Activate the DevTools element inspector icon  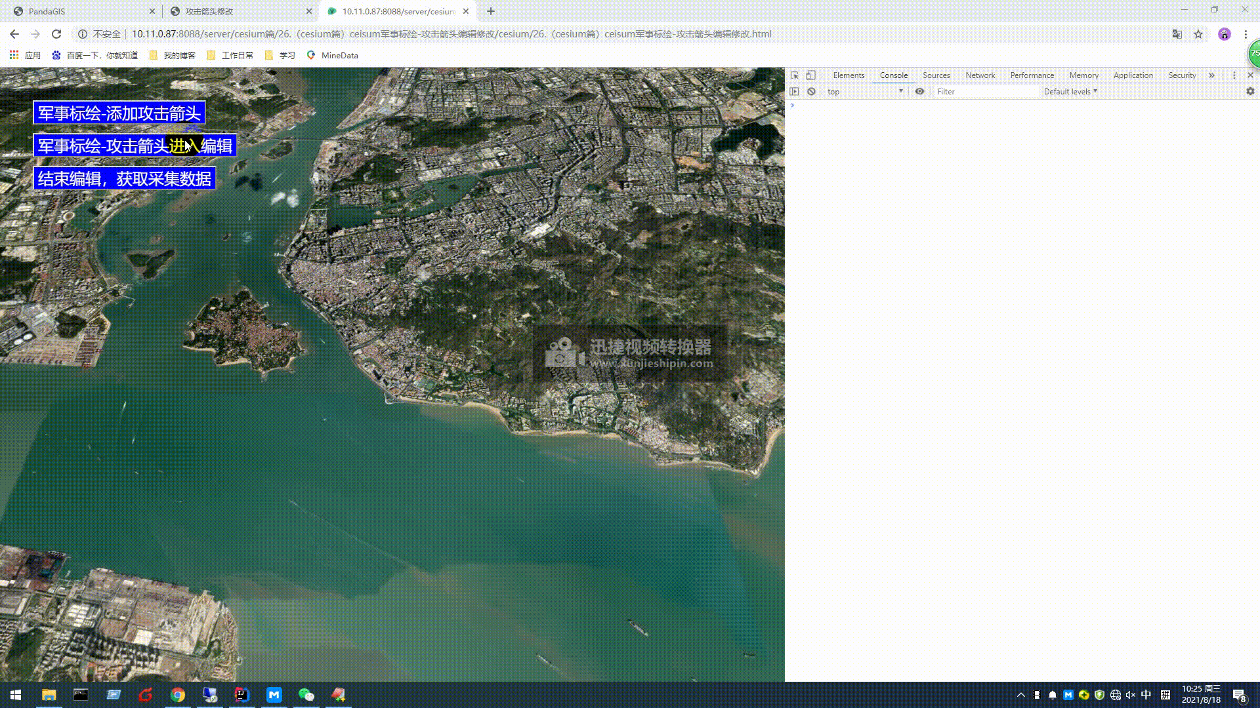(795, 75)
